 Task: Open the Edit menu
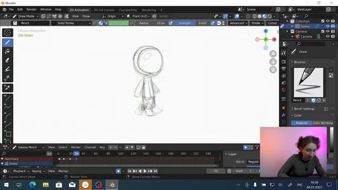(x=20, y=9)
